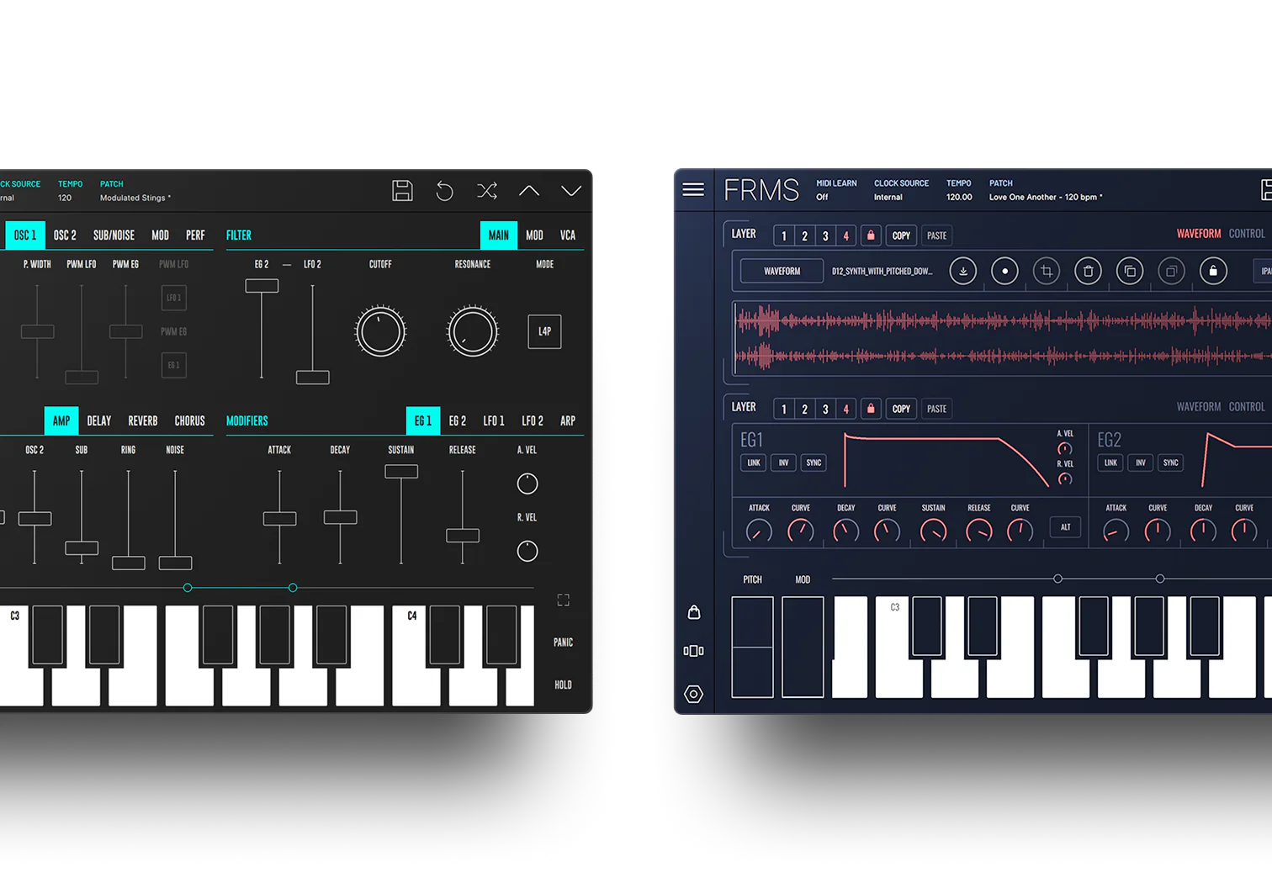1272x883 pixels.
Task: Switch to OSC 2 tab in left synth
Action: click(65, 235)
